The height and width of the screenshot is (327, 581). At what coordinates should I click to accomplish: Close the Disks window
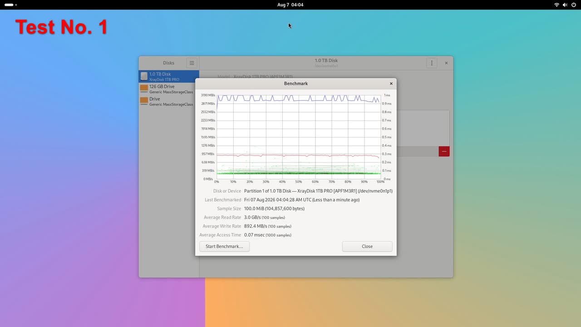click(x=446, y=63)
